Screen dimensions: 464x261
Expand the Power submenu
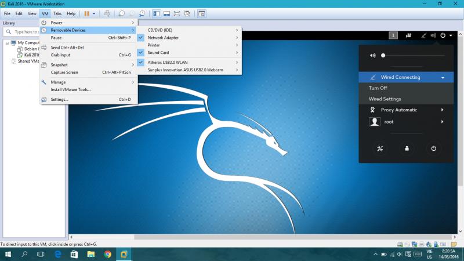click(x=89, y=23)
